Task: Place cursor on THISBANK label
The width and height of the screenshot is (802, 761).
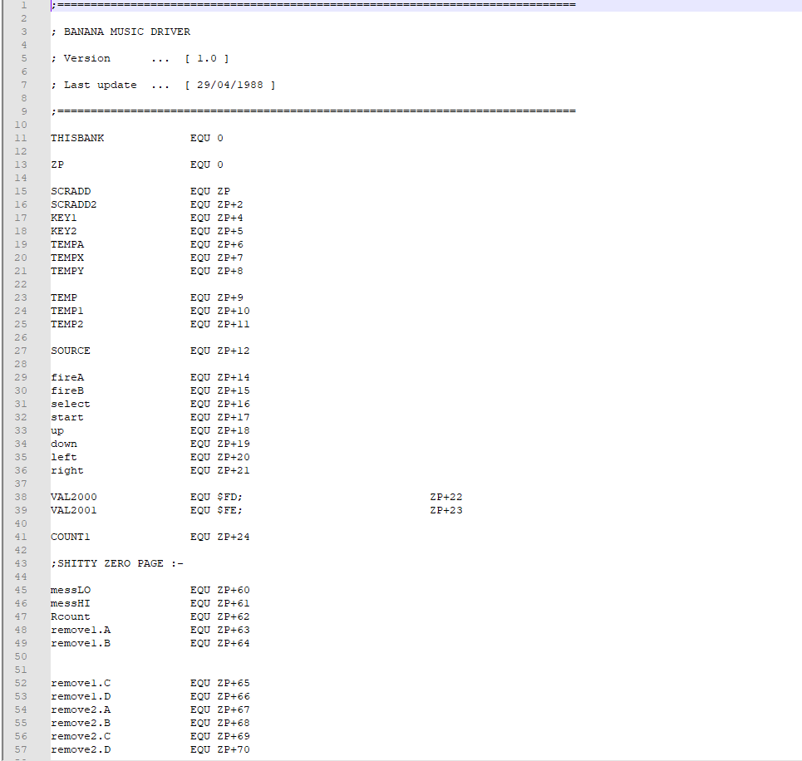Action: (77, 138)
